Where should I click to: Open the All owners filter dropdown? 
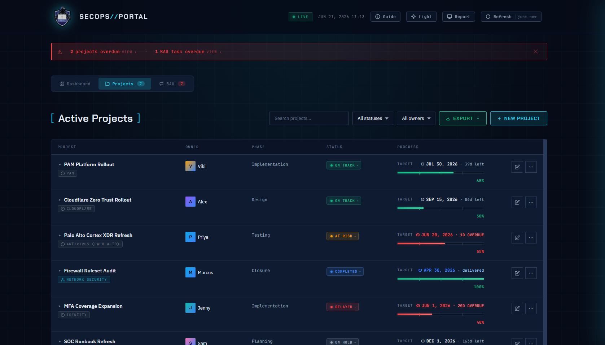tap(416, 118)
